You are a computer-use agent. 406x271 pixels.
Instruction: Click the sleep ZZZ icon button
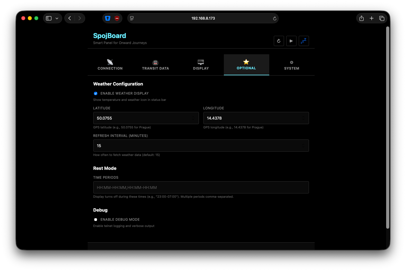click(304, 41)
